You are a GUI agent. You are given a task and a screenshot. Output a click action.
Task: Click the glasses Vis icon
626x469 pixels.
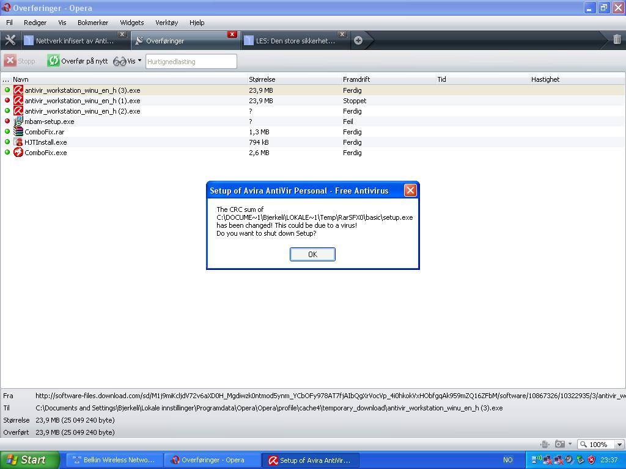[119, 62]
